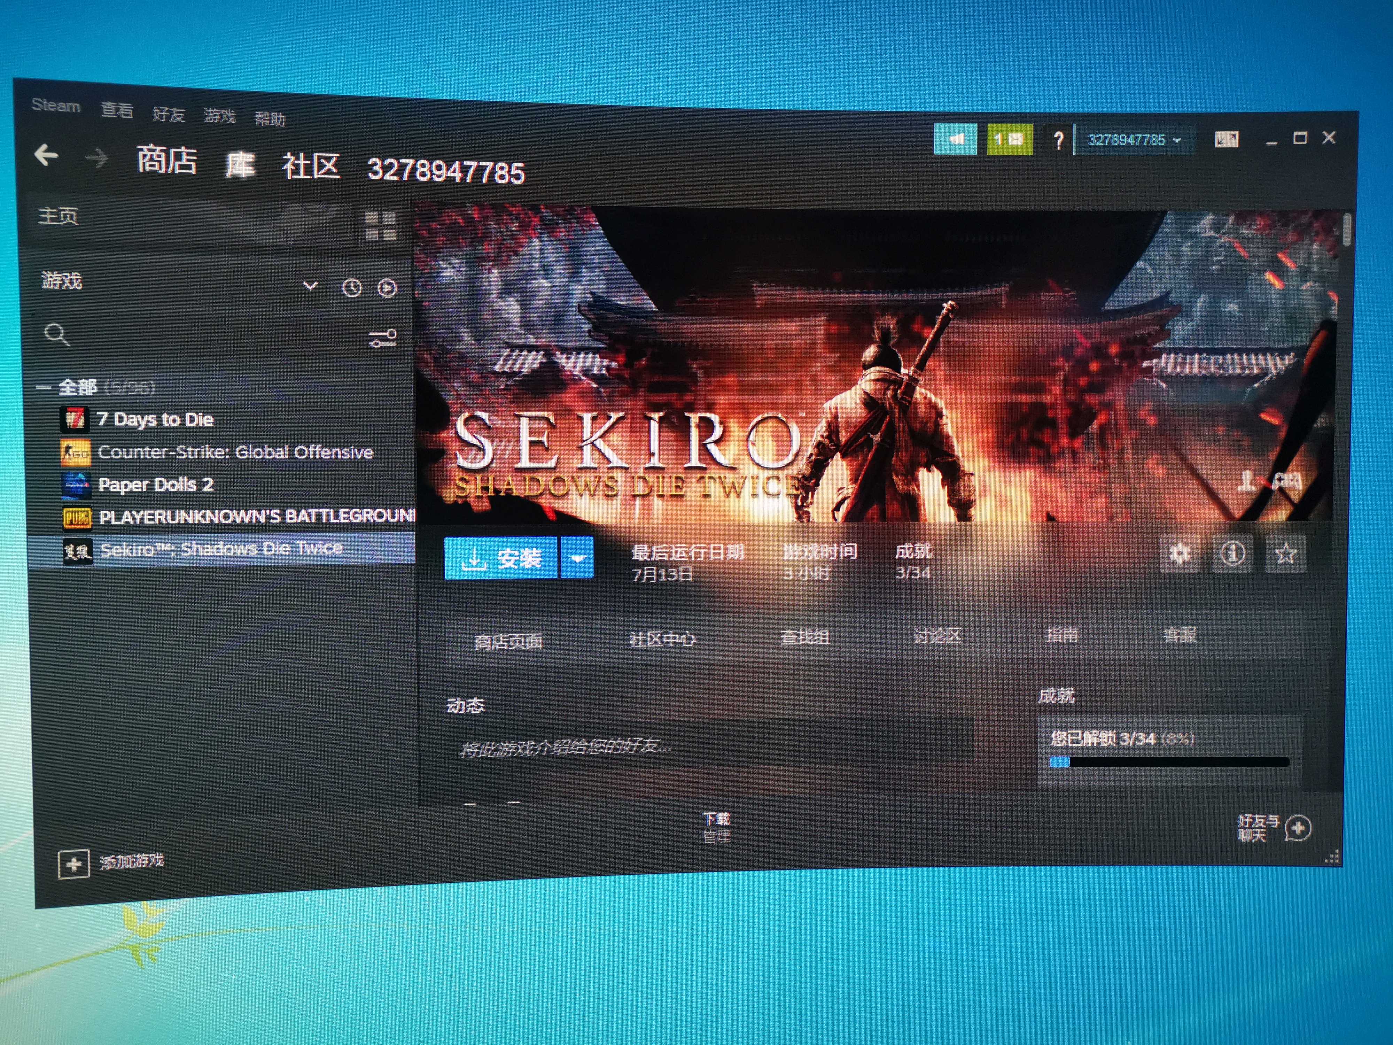Collapse the 全部 games list
Viewport: 1393px width, 1045px height.
tap(43, 387)
